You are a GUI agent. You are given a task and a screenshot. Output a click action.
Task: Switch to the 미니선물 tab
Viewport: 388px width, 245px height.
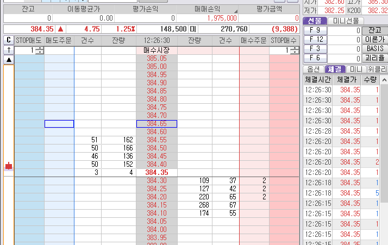[x=346, y=21]
